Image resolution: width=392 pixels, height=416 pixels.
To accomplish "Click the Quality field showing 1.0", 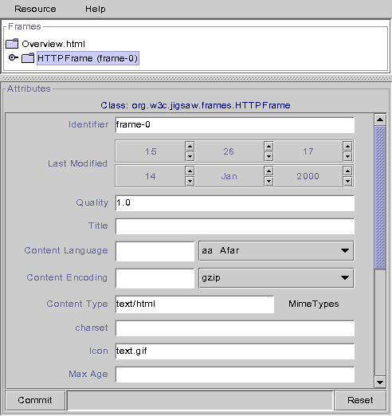I will pyautogui.click(x=235, y=203).
